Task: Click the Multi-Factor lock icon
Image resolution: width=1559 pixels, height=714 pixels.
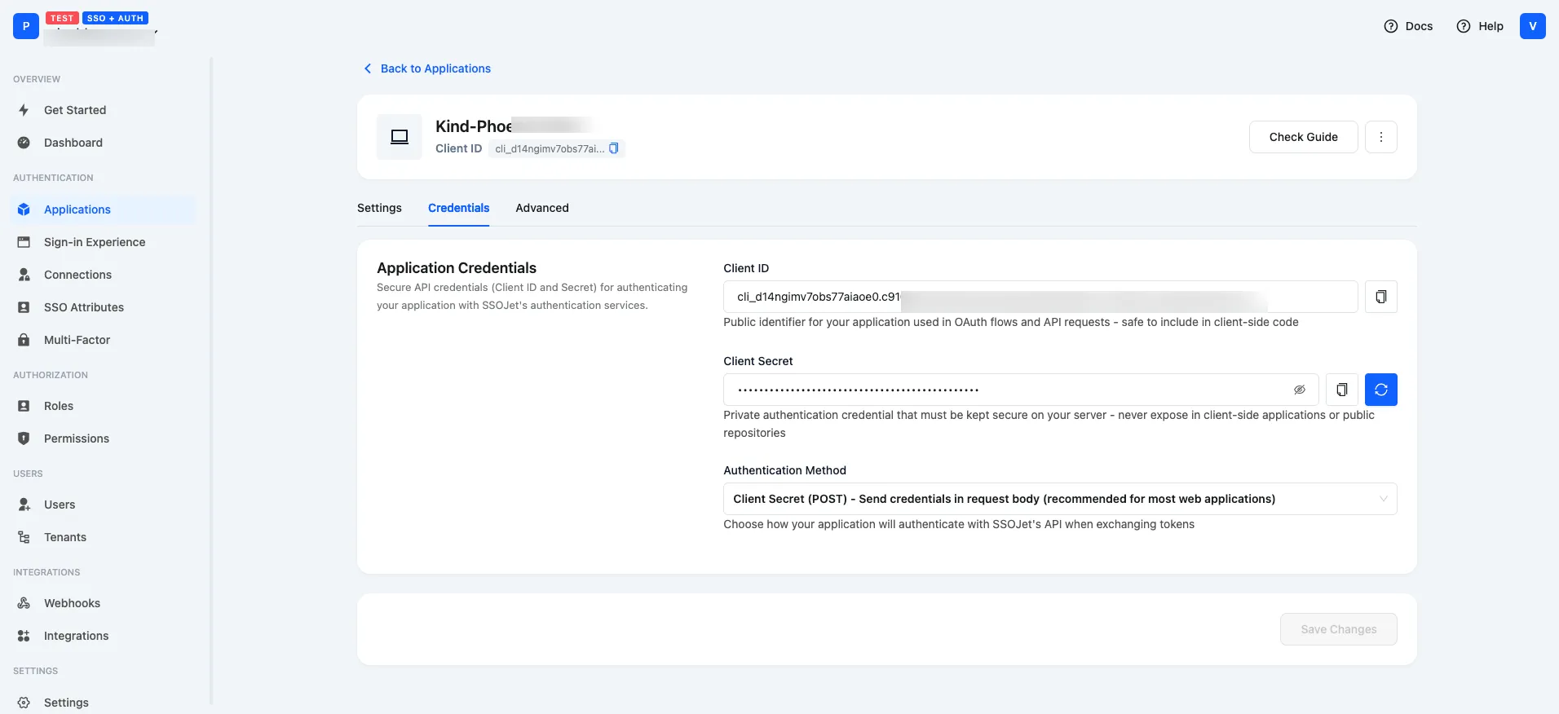Action: click(24, 340)
